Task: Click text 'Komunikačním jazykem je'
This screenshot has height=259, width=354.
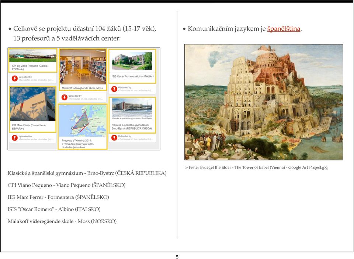Action: (227, 29)
